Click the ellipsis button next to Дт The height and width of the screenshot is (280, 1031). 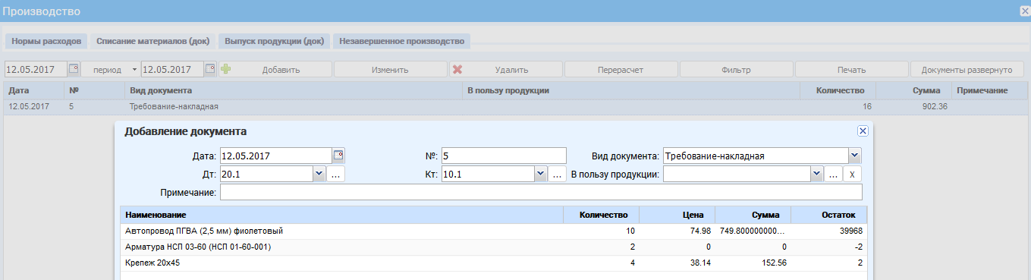click(337, 175)
